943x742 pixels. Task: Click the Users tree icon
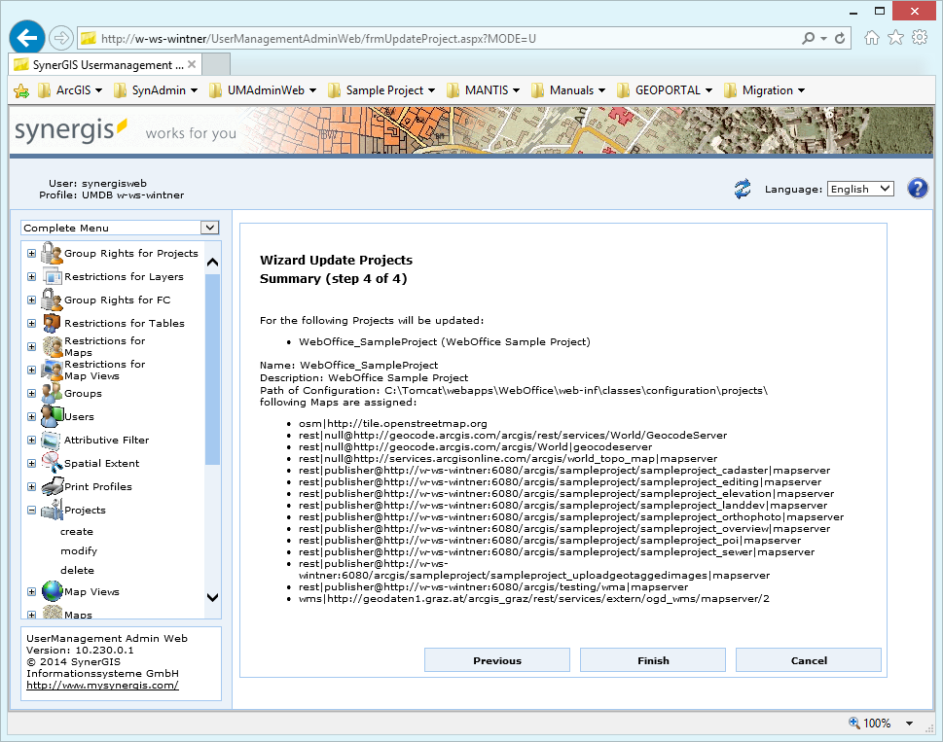52,416
